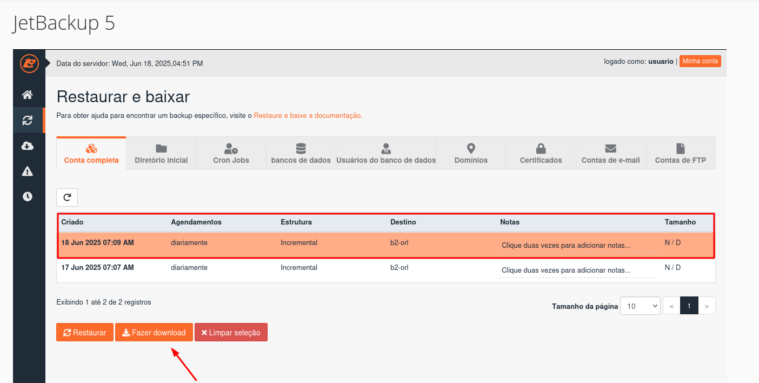Open page size dropdown showing 10
The height and width of the screenshot is (383, 759).
pos(640,306)
